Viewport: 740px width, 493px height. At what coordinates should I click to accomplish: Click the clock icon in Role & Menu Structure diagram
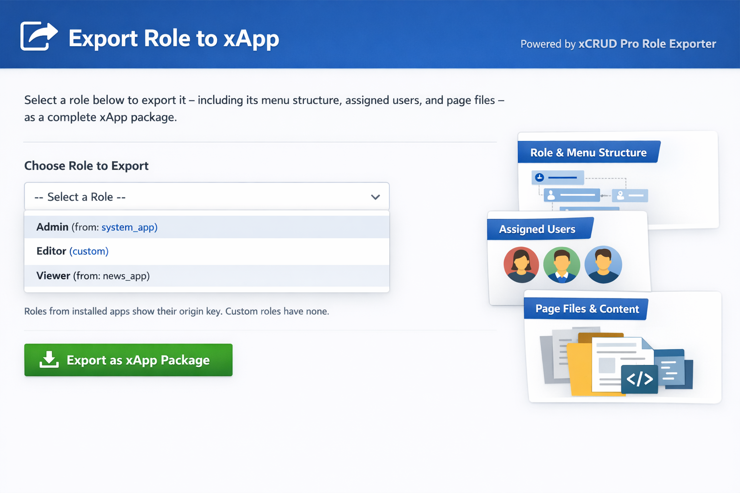click(x=538, y=178)
